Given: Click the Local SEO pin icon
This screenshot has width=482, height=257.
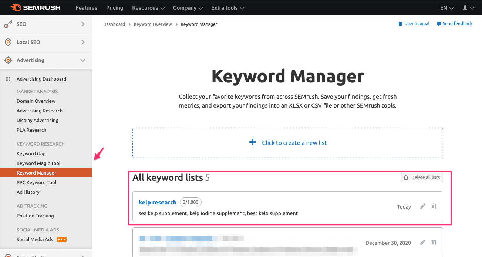Looking at the screenshot, I should (8, 42).
